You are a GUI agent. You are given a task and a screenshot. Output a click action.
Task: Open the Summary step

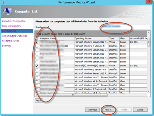(7, 46)
